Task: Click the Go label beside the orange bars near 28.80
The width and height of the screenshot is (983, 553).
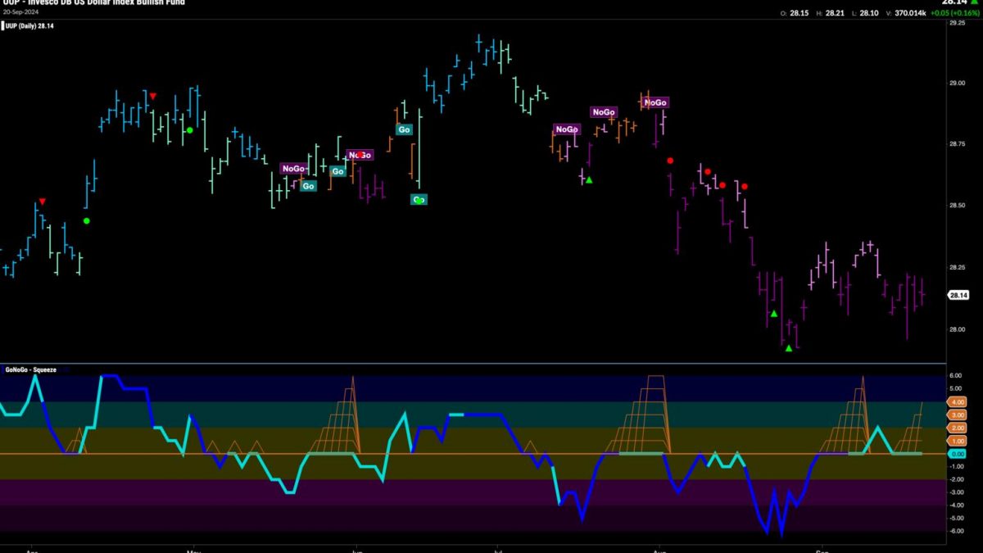Action: [404, 129]
